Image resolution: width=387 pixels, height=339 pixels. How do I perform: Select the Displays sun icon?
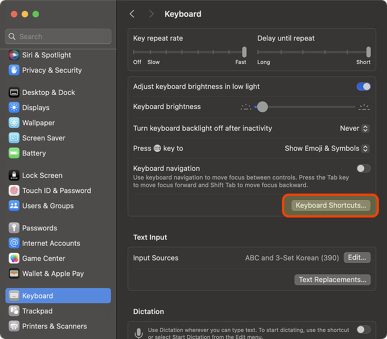point(14,107)
